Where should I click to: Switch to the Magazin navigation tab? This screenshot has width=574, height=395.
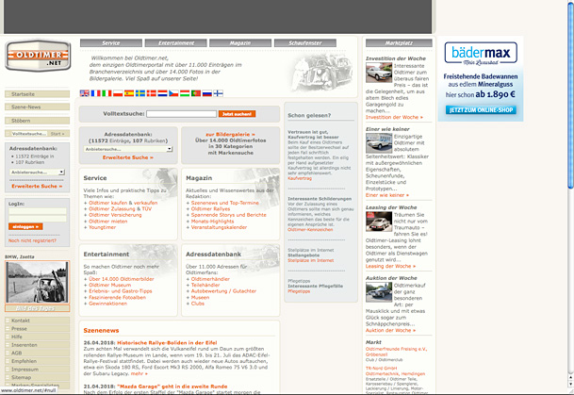[x=240, y=43]
